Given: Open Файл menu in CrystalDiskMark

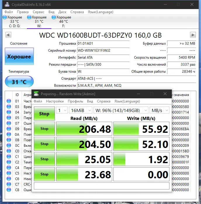Looking at the screenshot, I should point(38,101).
